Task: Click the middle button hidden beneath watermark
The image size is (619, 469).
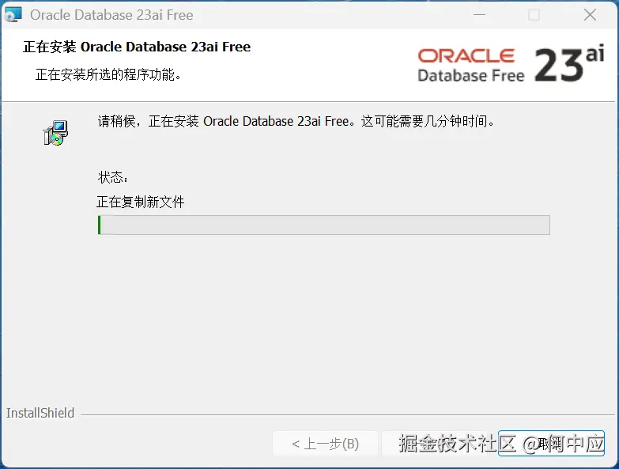Action: [438, 444]
